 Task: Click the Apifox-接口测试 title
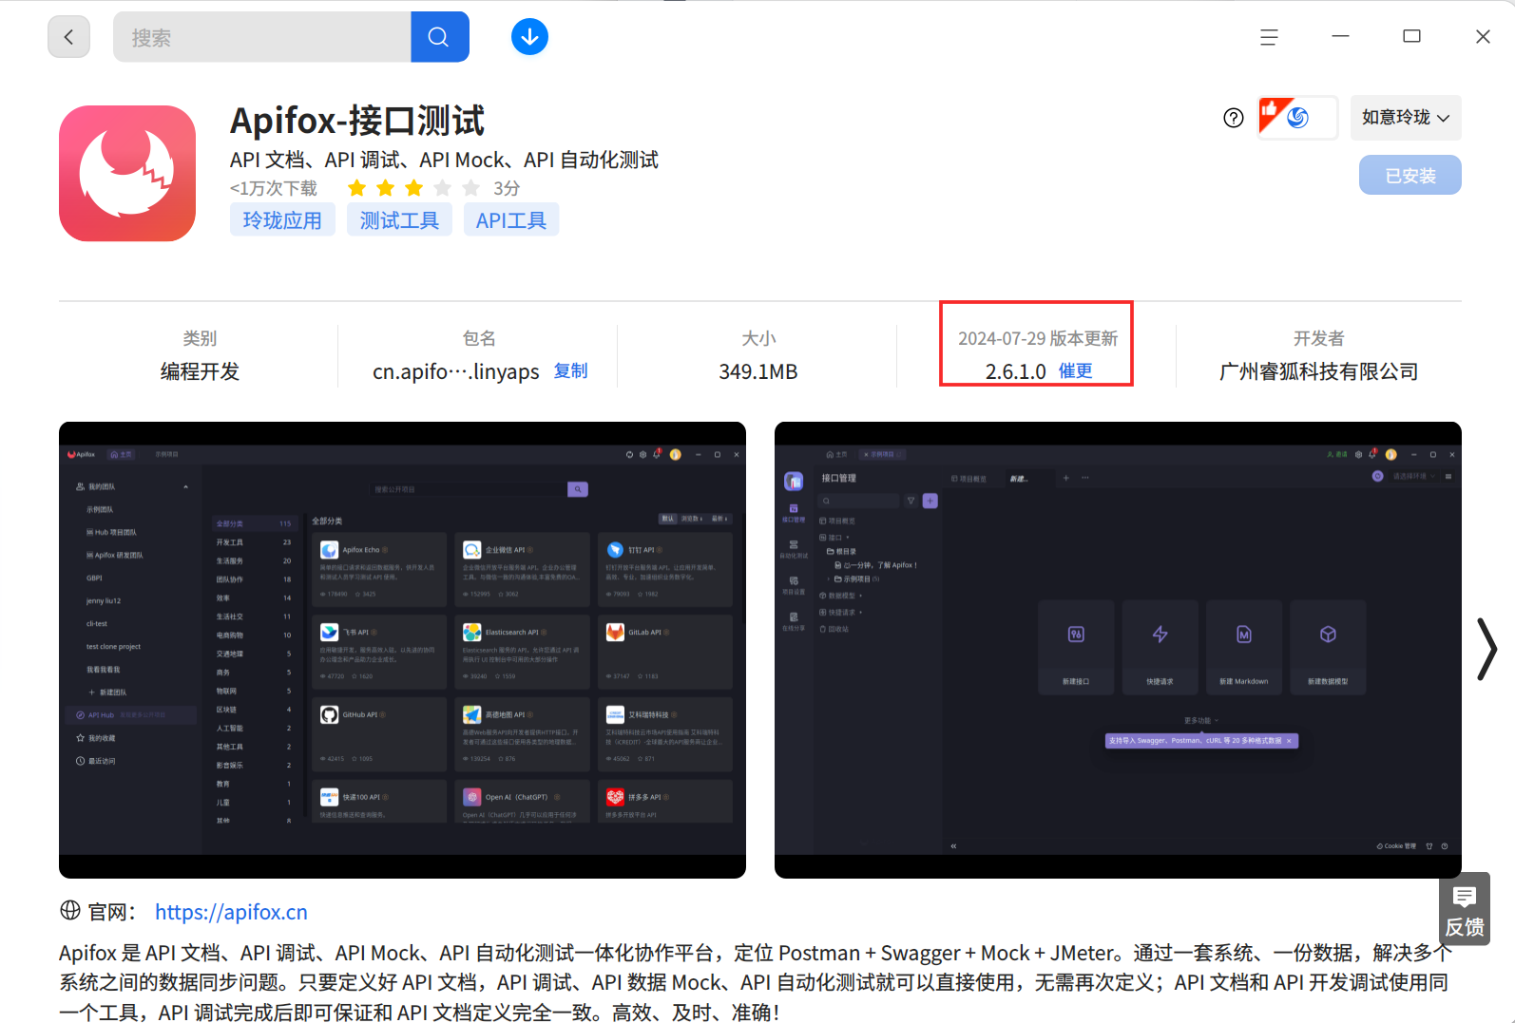(357, 121)
